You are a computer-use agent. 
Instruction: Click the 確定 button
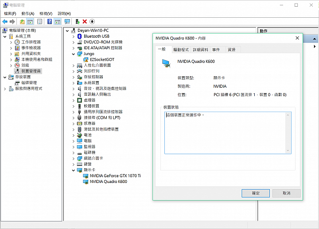point(256,193)
